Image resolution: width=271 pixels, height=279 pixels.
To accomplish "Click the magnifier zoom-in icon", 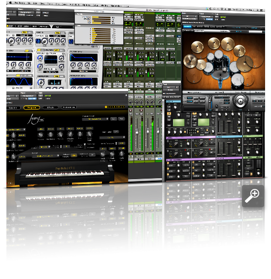I will coord(253,196).
